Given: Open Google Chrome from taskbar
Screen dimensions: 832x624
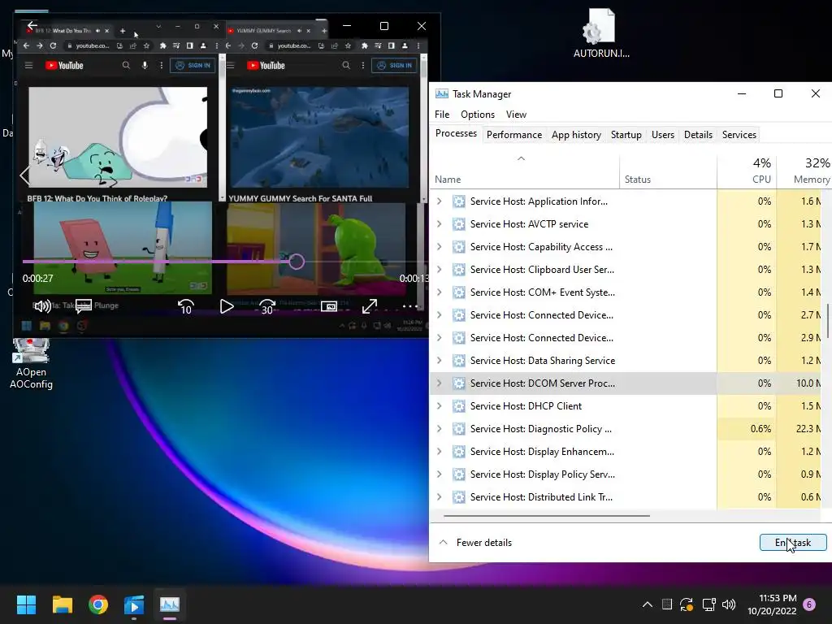Looking at the screenshot, I should pos(98,604).
